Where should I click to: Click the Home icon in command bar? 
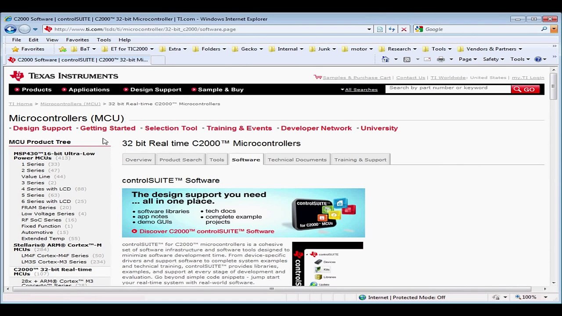point(385,59)
